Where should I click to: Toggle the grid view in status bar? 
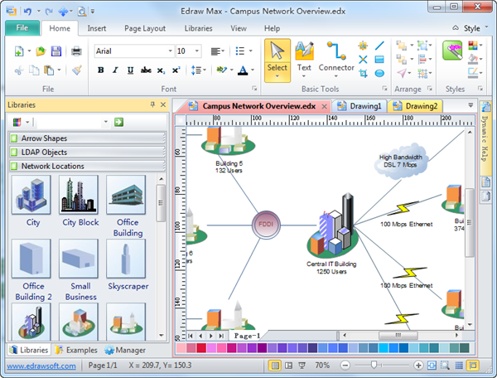[459, 366]
